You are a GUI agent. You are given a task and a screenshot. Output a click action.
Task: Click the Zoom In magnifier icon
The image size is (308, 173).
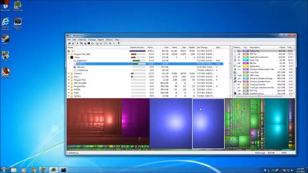[110, 43]
